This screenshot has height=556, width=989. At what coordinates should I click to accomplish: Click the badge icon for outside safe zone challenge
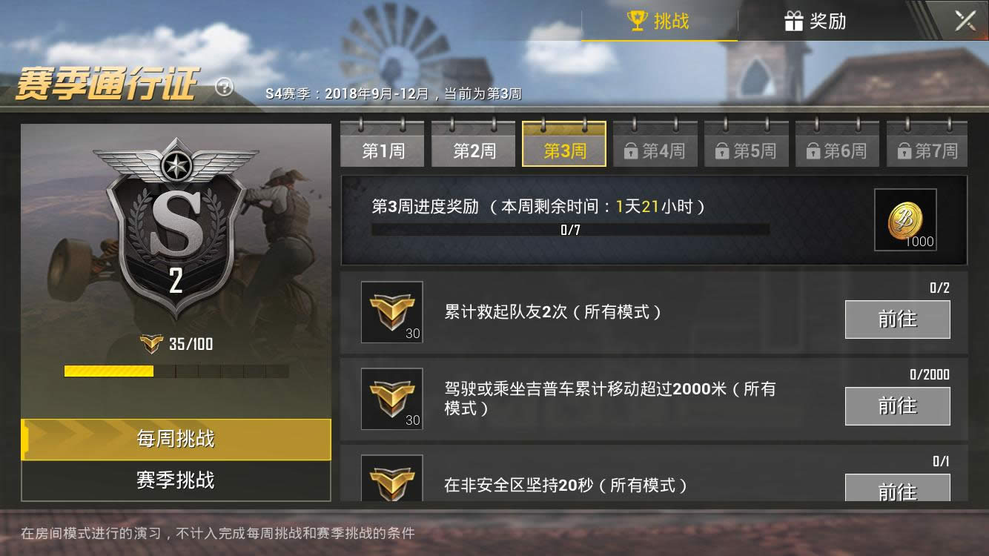(x=392, y=478)
